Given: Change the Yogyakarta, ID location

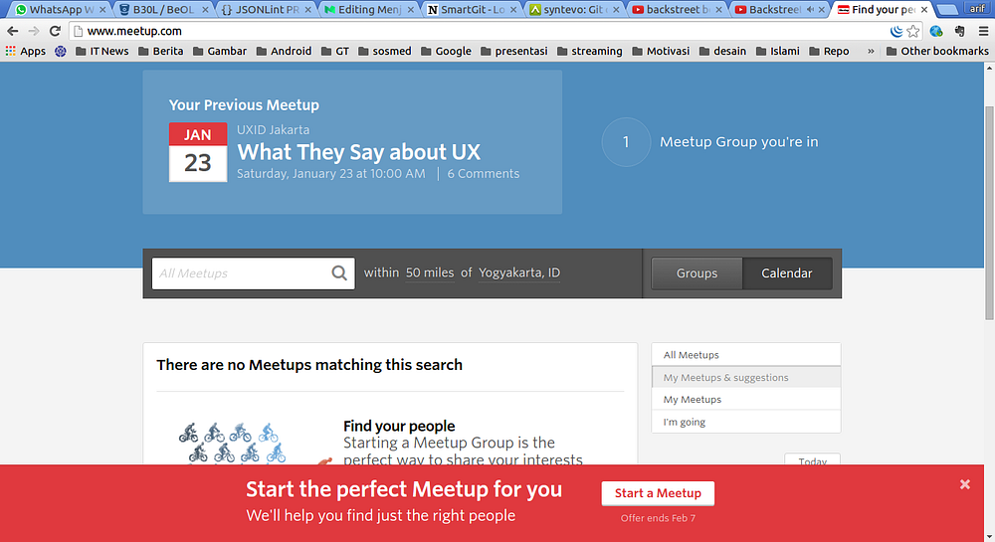Looking at the screenshot, I should click(x=519, y=273).
